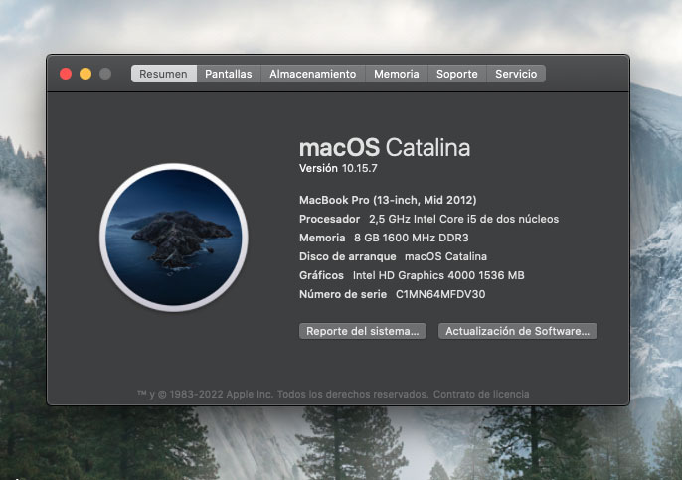Click Versión 10.15.7 to reveal build number

340,169
